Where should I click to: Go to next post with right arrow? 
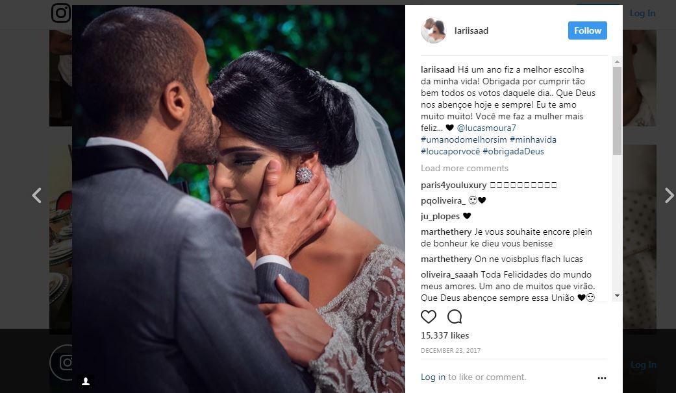coord(669,195)
